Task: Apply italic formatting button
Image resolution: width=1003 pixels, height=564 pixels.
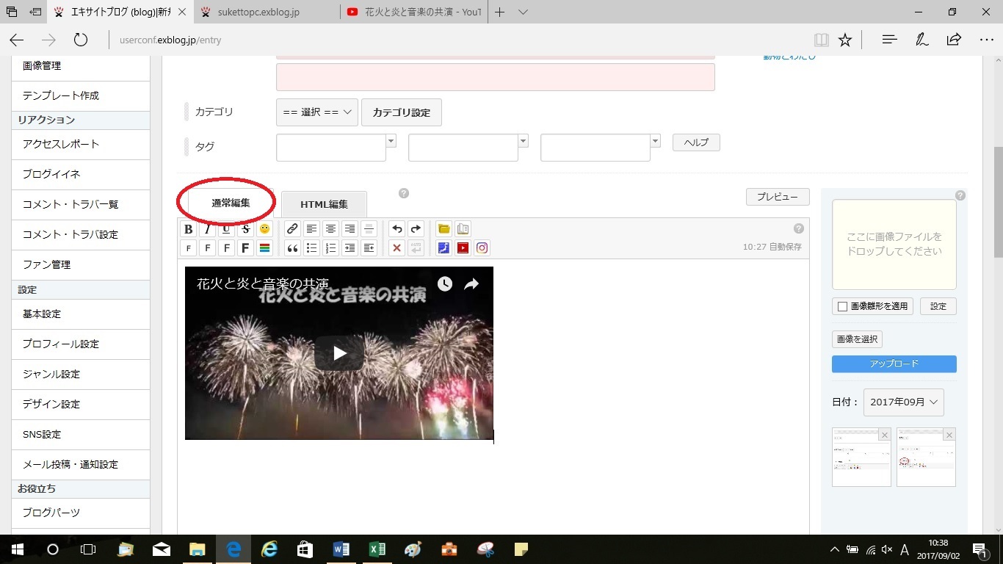Action: [x=208, y=229]
